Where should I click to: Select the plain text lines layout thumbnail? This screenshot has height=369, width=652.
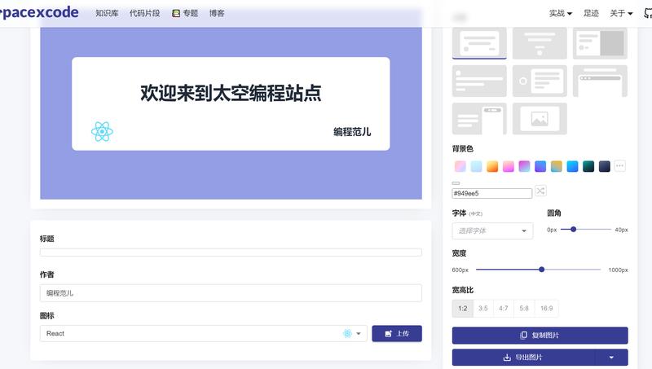coord(479,81)
